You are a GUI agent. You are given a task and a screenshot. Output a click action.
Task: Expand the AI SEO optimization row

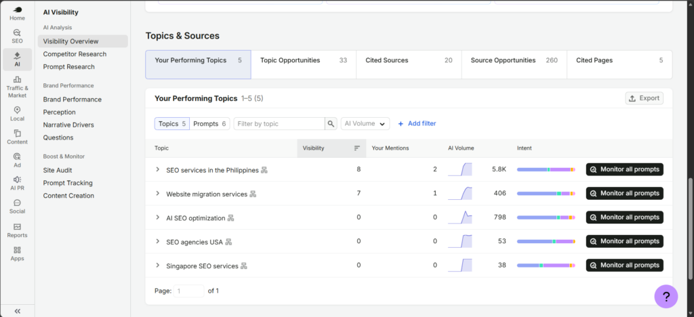coord(157,217)
